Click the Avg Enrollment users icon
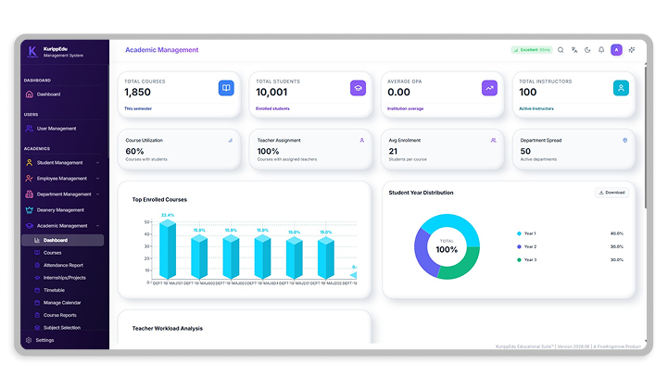This screenshot has width=668, height=389. tap(493, 140)
